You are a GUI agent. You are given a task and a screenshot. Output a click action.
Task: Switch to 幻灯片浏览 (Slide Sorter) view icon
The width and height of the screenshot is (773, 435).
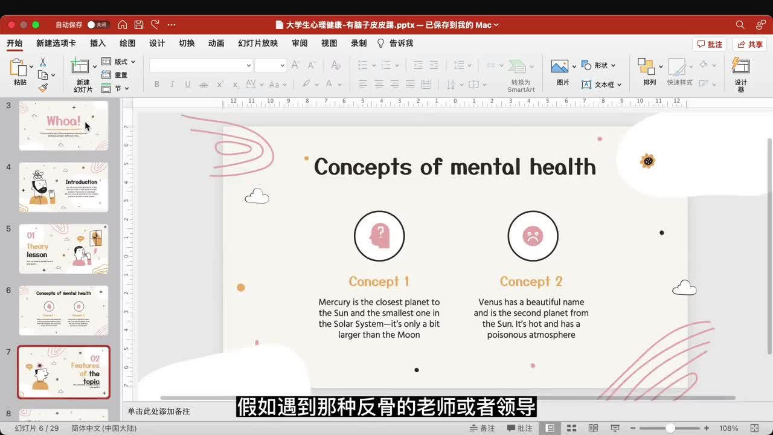(x=572, y=428)
